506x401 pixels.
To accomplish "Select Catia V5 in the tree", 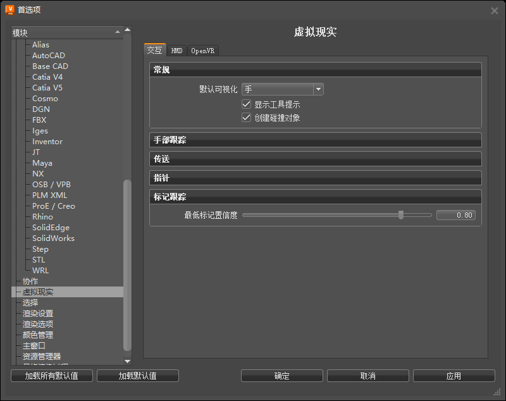I will coord(47,88).
